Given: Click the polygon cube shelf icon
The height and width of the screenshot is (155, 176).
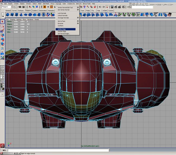Looking at the screenshot, I should (12, 15).
